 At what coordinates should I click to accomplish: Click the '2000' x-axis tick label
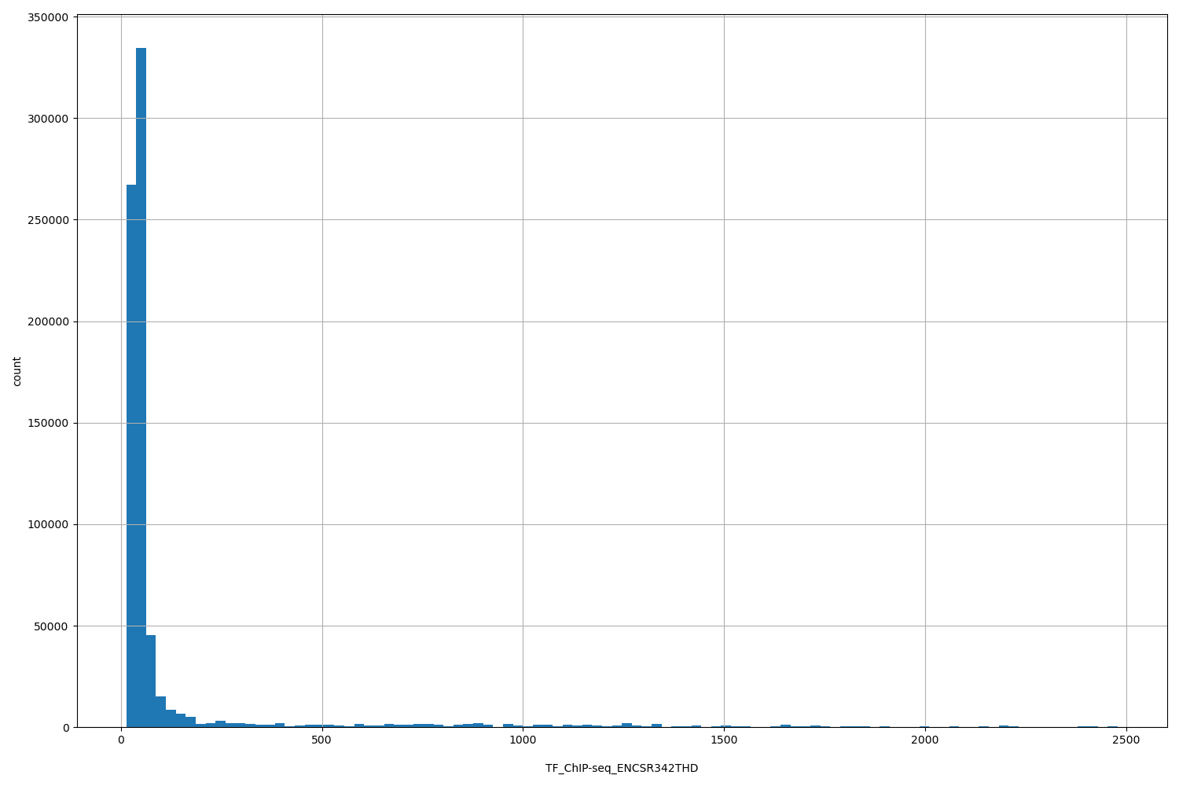[x=927, y=740]
